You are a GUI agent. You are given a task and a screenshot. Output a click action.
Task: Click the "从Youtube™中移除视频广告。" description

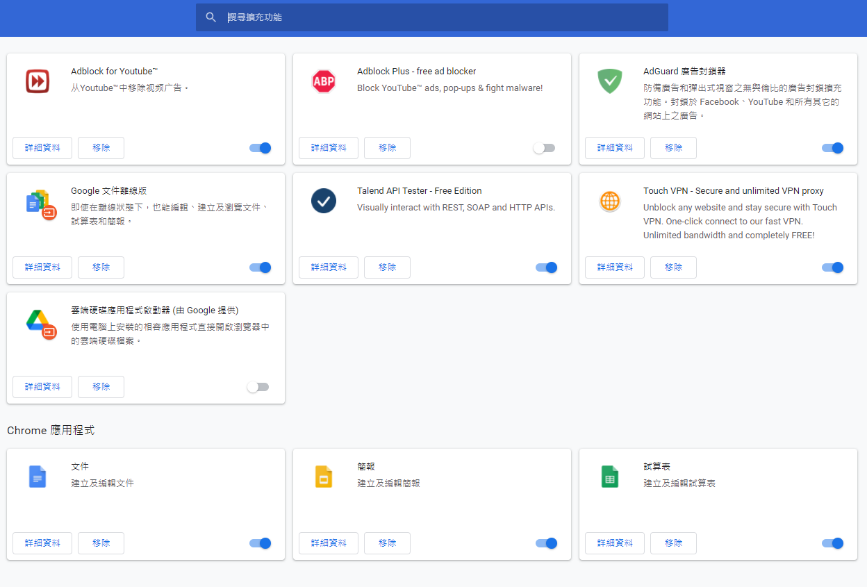(131, 88)
